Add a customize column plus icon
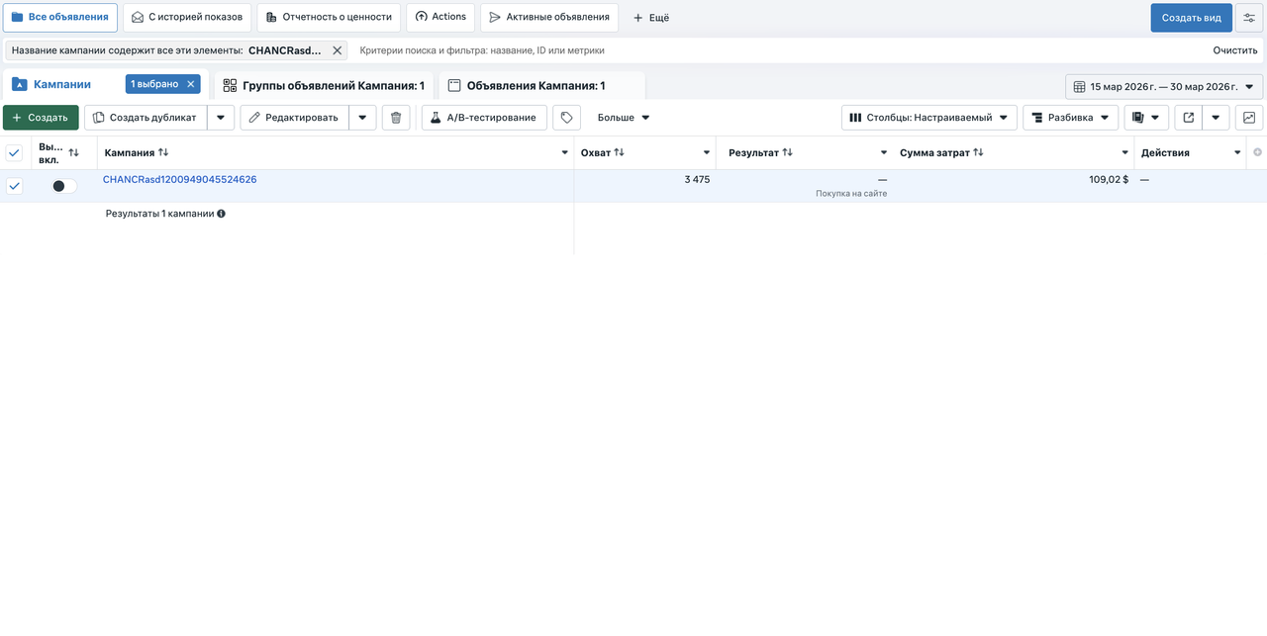Screen dimensions: 1267x636 pyautogui.click(x=1258, y=152)
